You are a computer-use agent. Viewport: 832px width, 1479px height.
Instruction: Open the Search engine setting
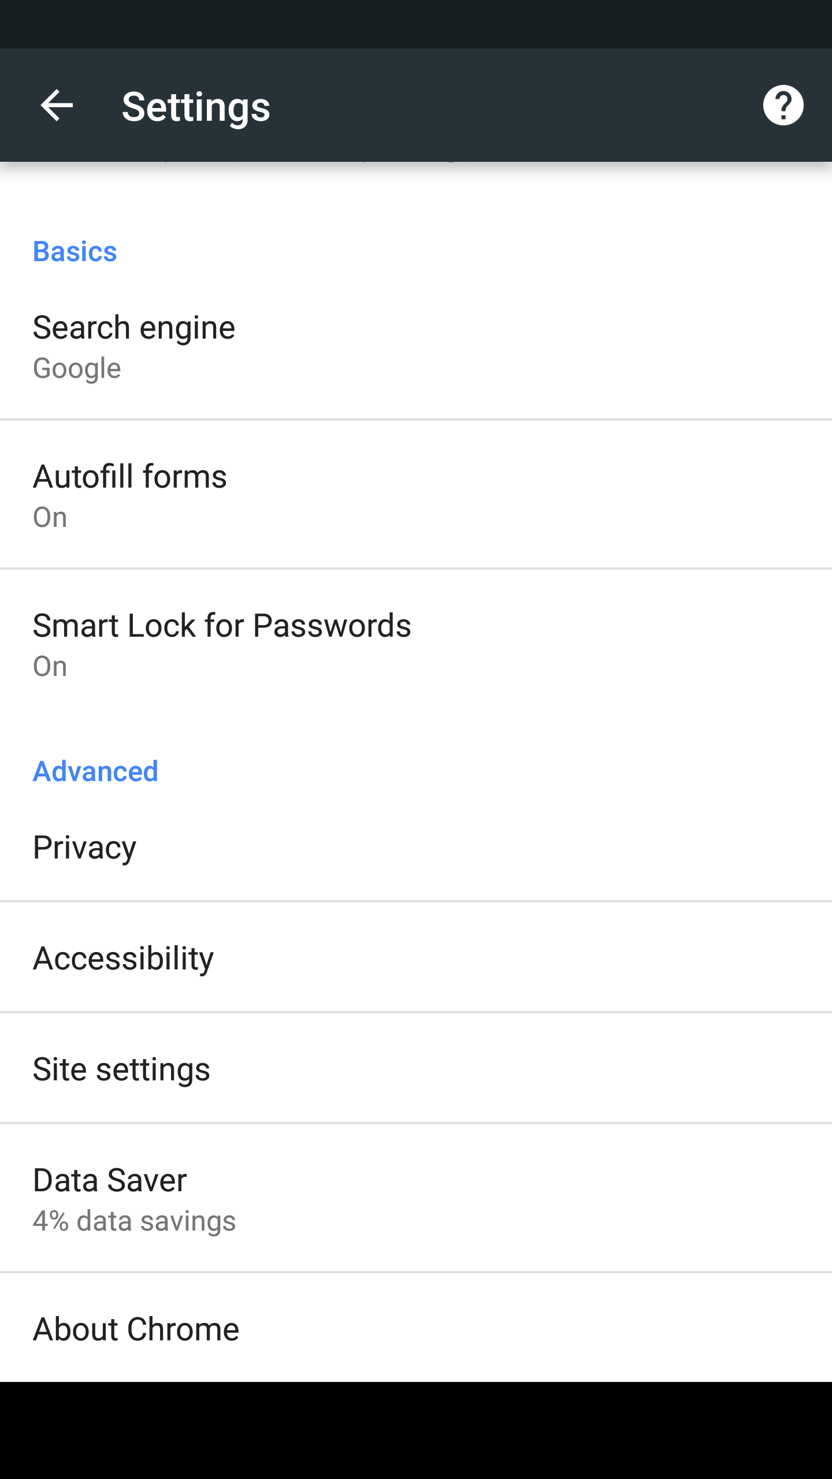click(134, 328)
